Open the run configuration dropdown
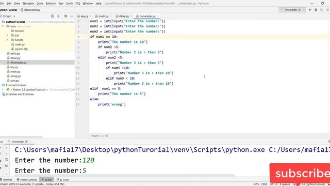This screenshot has height=186, width=330. [292, 10]
